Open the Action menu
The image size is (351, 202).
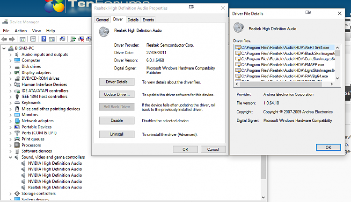coord(21,31)
